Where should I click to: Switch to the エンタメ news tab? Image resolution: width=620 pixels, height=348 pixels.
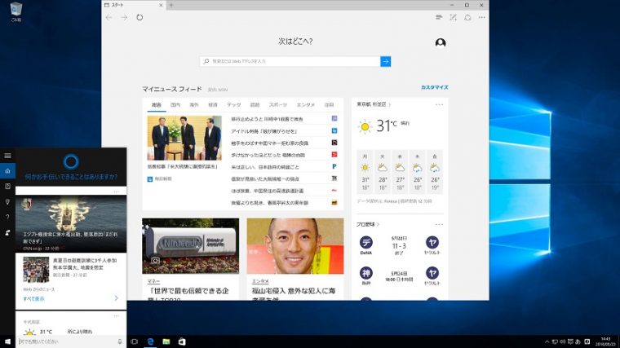tap(306, 104)
